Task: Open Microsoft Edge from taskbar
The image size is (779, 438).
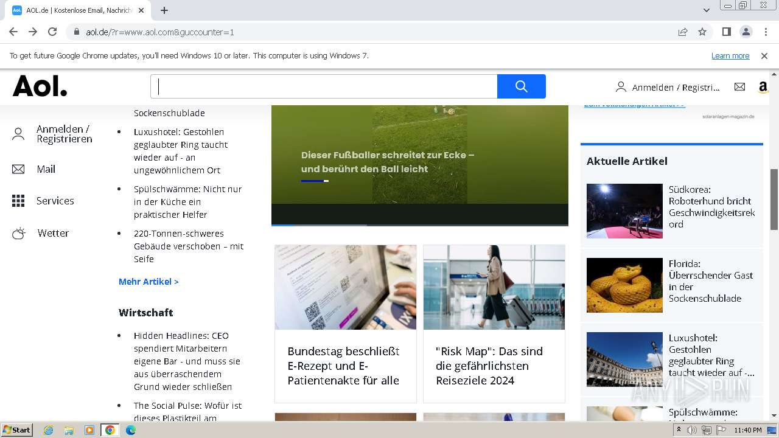Action: click(131, 430)
